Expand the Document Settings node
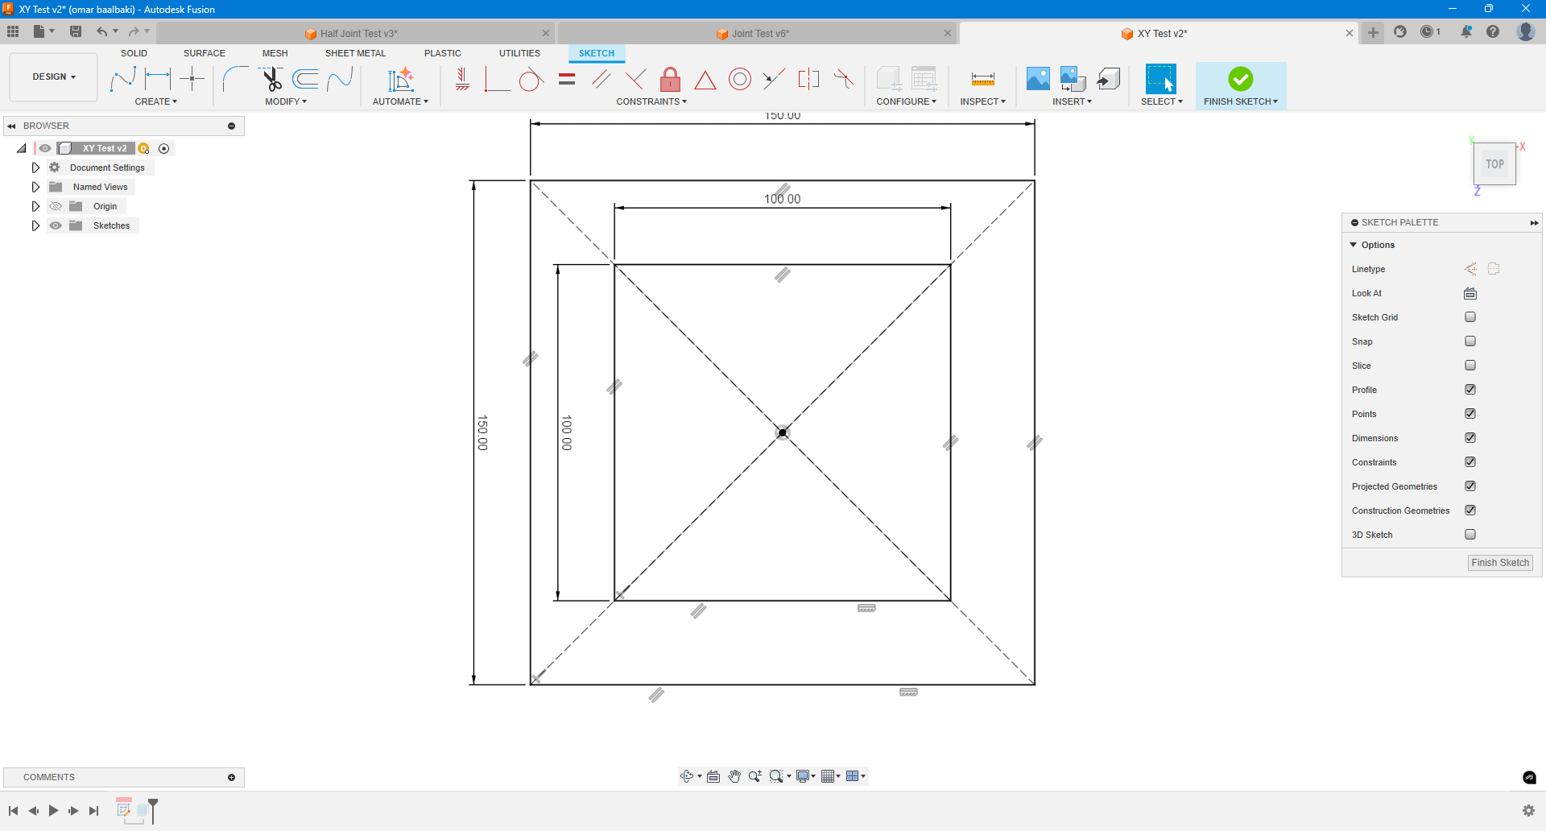The height and width of the screenshot is (831, 1546). pos(35,167)
